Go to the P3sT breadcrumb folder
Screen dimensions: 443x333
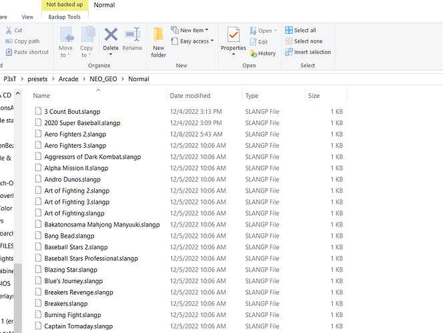click(x=10, y=79)
